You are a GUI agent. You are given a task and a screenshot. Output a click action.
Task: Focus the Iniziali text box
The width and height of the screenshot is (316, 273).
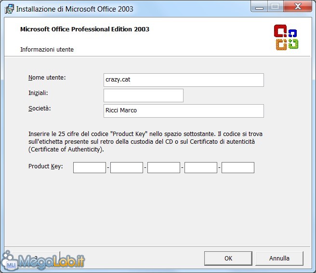coord(144,96)
